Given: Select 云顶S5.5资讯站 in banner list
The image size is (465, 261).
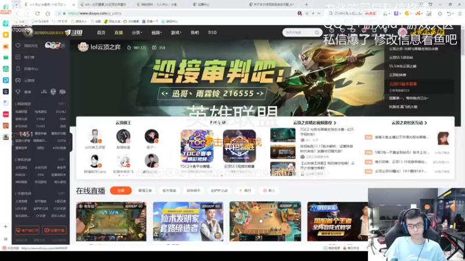Looking at the screenshot, I should tap(401, 57).
